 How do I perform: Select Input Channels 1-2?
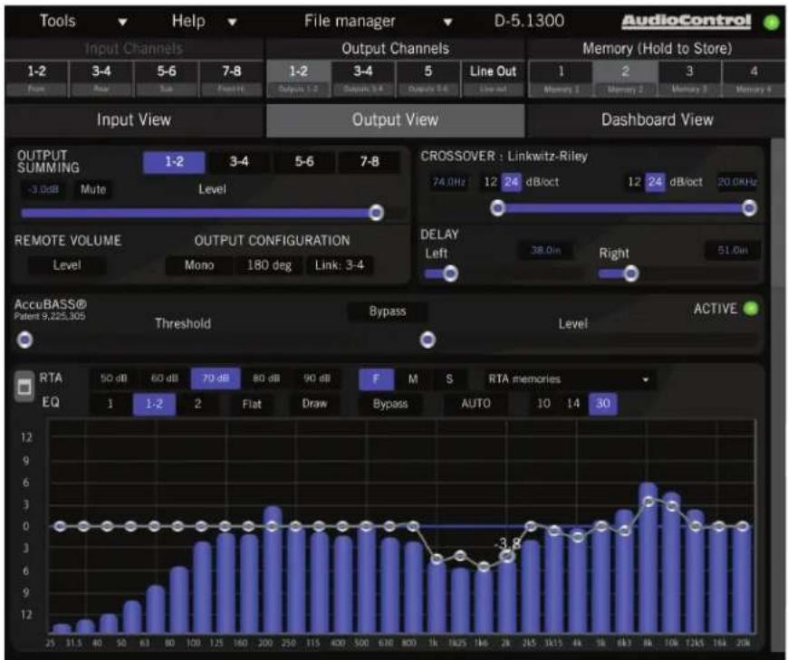point(36,78)
